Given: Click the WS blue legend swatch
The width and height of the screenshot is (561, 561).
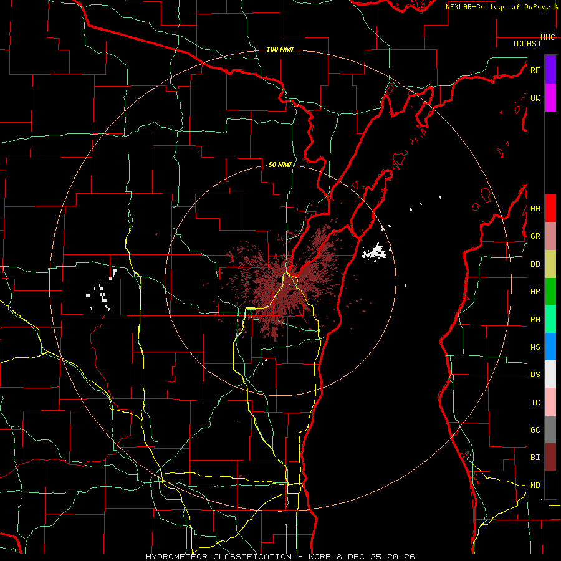Looking at the screenshot, I should 550,347.
